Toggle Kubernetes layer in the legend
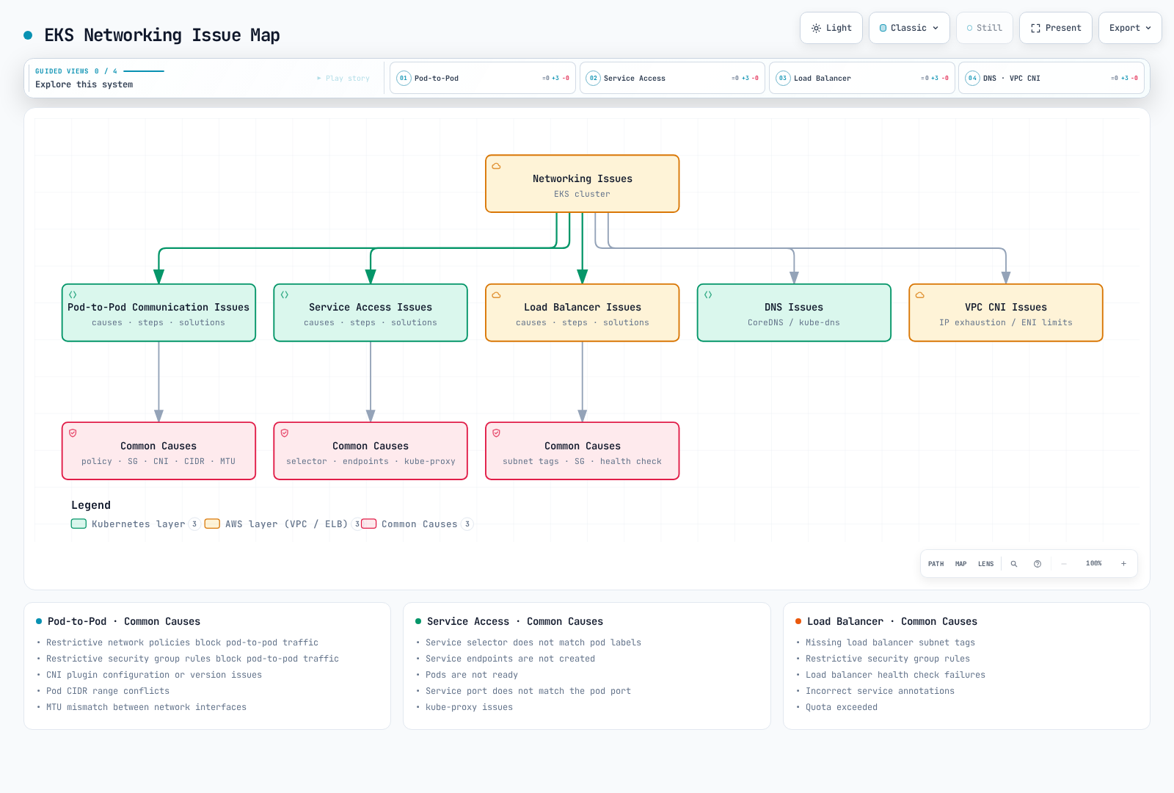 pos(136,524)
